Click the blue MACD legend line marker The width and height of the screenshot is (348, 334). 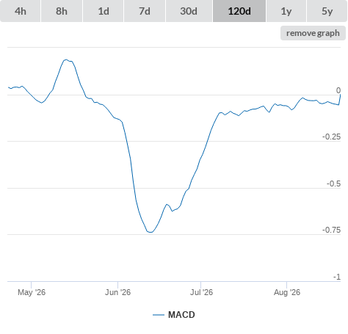pos(159,315)
